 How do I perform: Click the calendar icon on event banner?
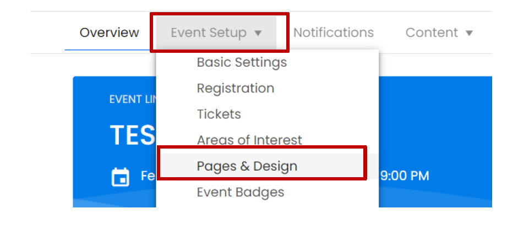click(x=121, y=177)
